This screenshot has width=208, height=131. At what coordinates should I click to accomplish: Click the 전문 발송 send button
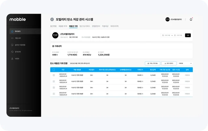[x=152, y=63]
